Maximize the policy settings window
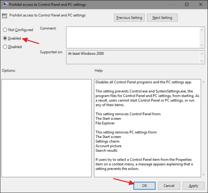The width and height of the screenshot is (208, 193). (x=187, y=4)
